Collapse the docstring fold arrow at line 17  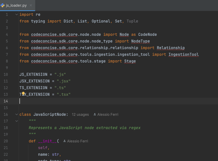click(x=17, y=121)
